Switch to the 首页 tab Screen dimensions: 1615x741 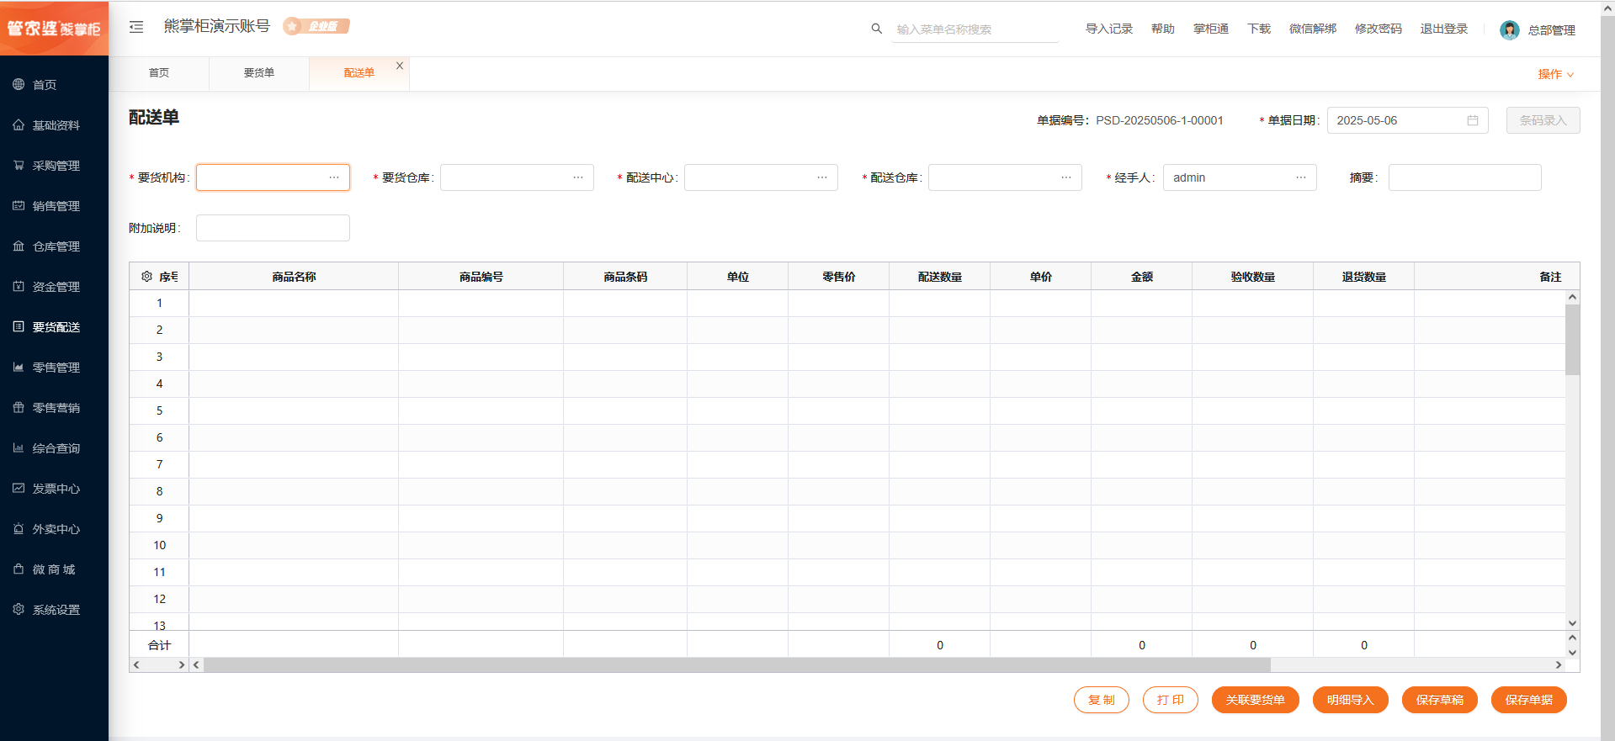[159, 73]
